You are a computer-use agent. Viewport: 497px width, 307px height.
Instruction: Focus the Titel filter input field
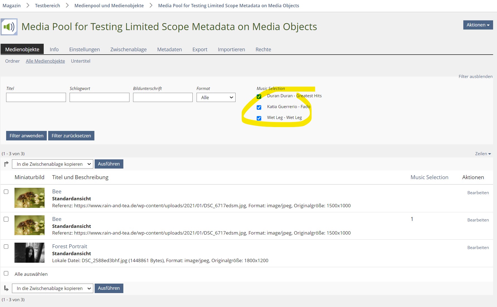tap(36, 98)
